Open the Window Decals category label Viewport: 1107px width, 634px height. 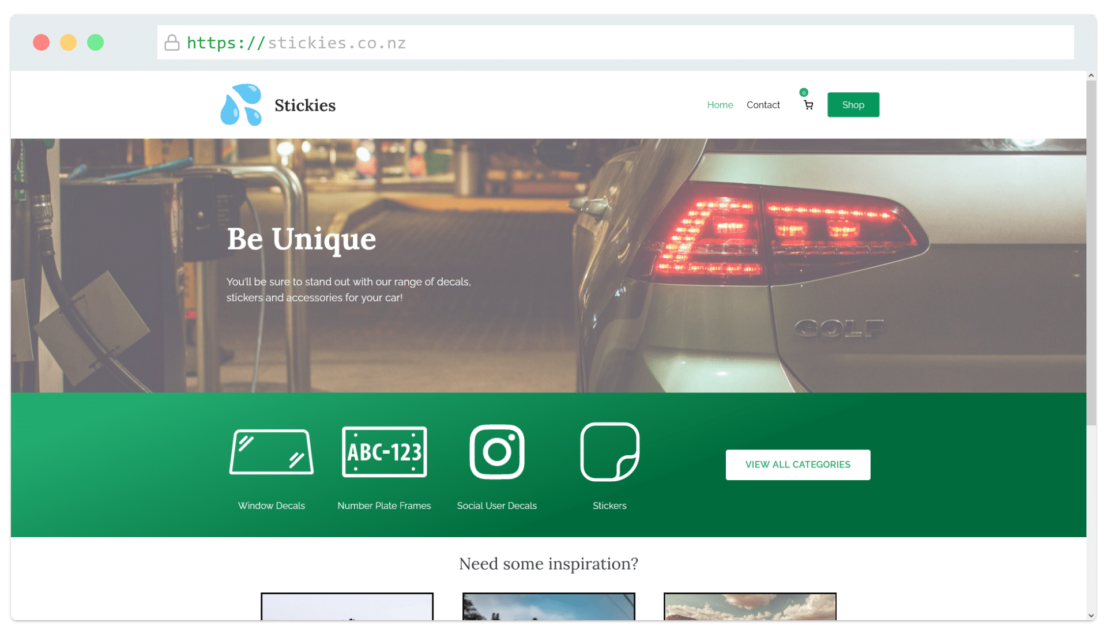click(272, 505)
